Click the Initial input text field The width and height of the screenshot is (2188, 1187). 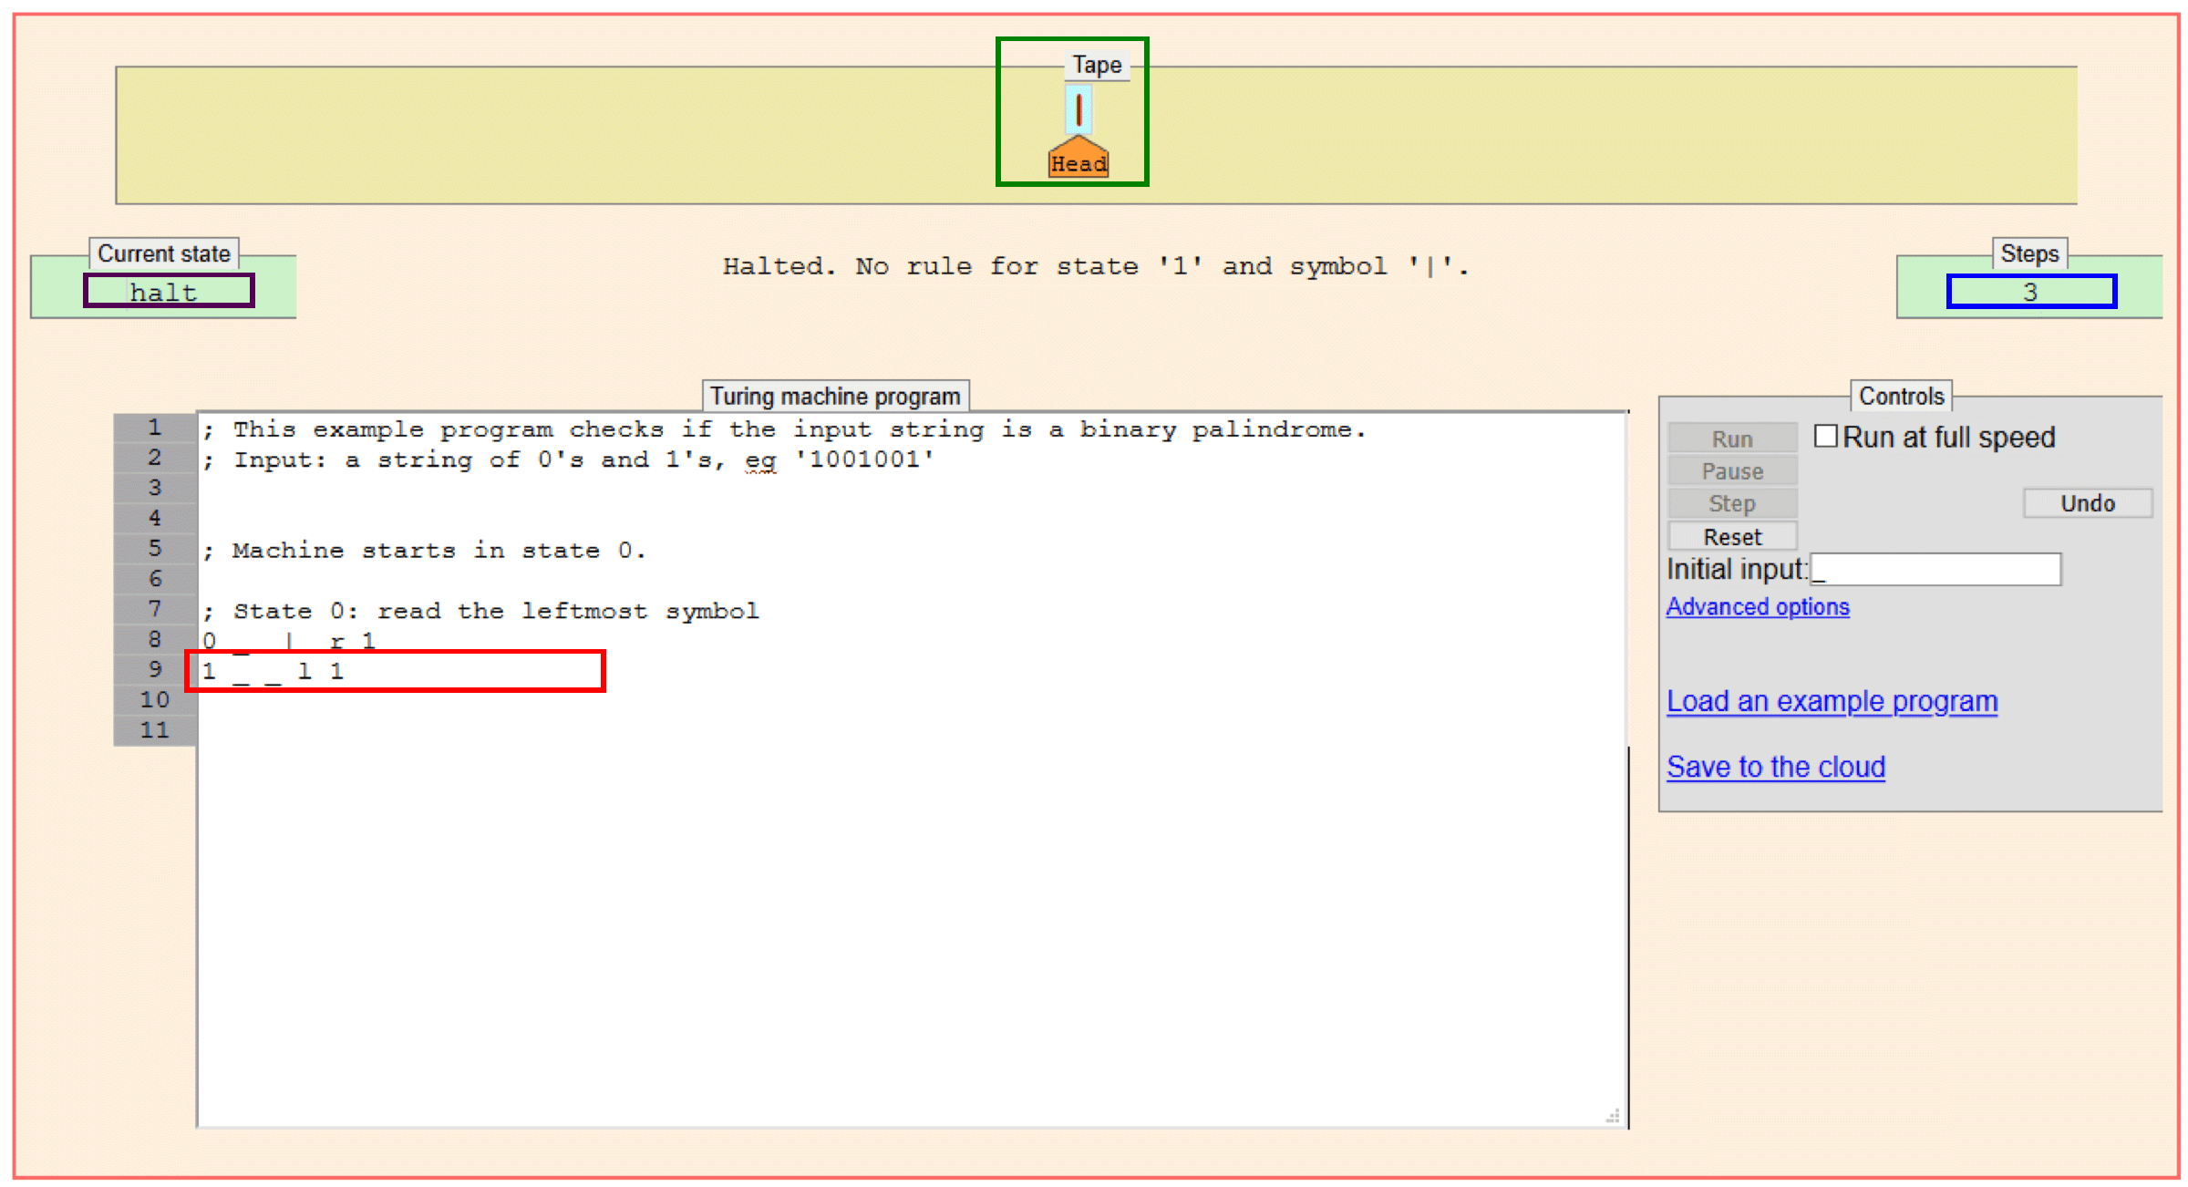pos(1935,569)
